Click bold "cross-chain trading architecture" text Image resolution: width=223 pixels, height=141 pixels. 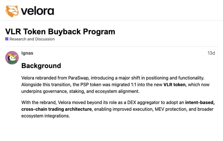57,109
